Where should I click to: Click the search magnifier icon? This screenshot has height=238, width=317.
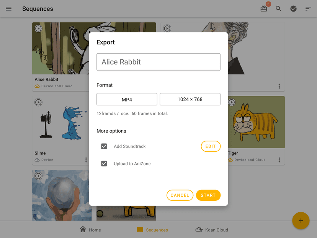coord(279,9)
